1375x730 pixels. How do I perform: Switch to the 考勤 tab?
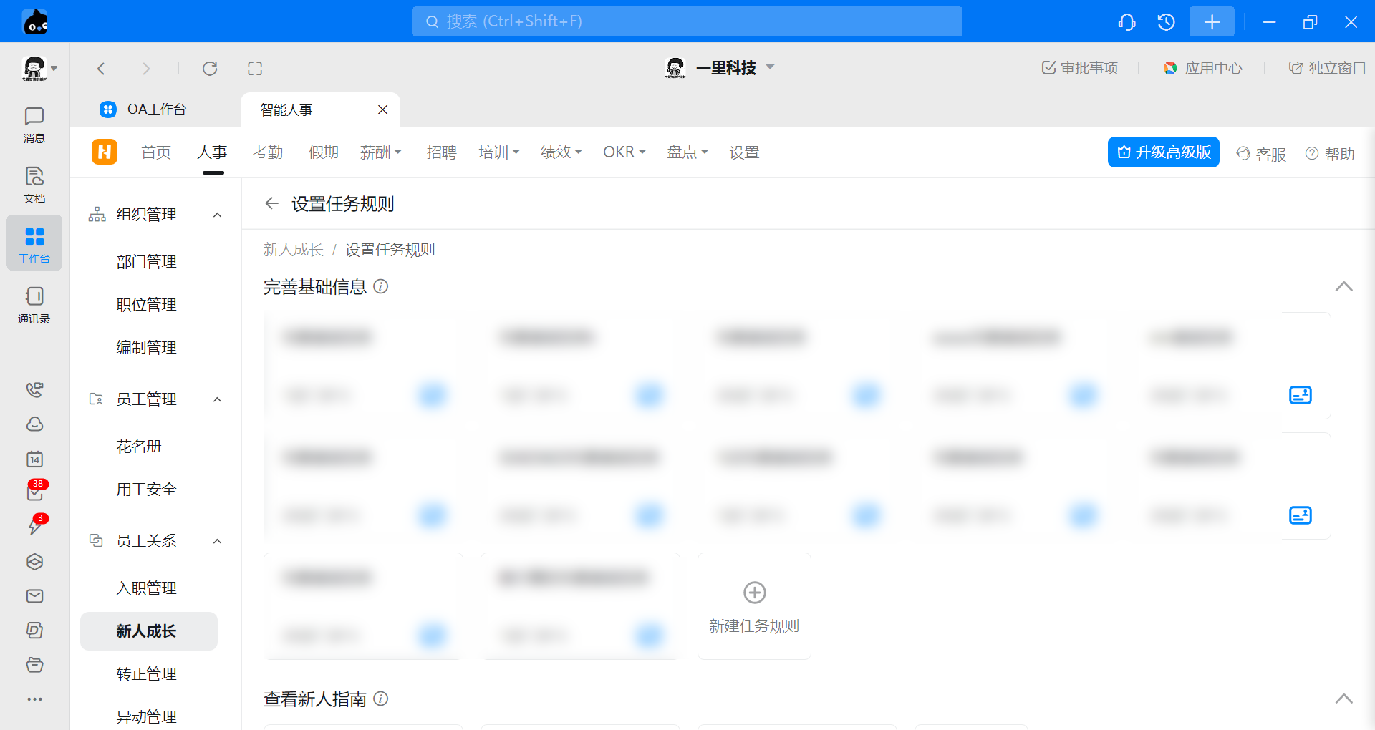click(x=268, y=152)
